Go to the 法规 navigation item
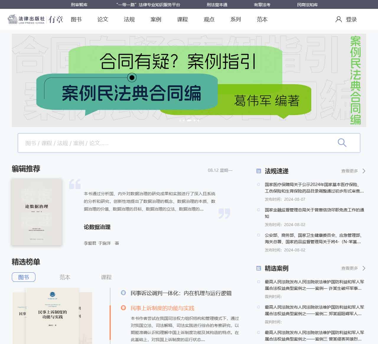The image size is (378, 344). [x=129, y=19]
